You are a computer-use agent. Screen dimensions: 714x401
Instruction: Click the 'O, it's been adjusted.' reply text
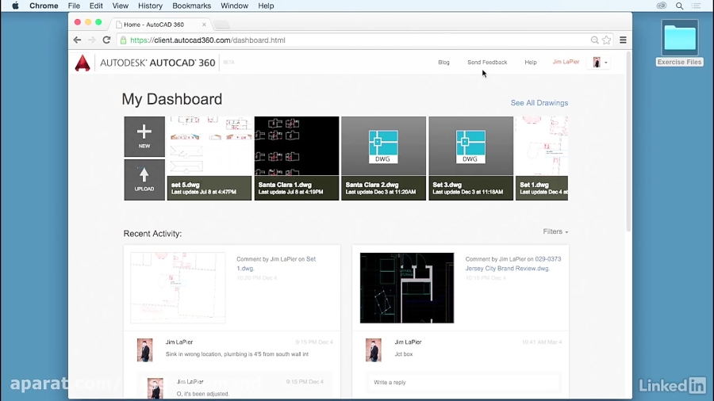pos(202,394)
